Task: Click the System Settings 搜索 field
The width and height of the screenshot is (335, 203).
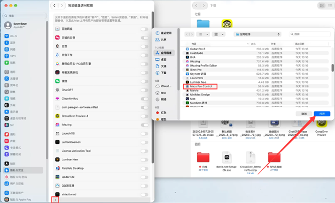Action: point(25,16)
